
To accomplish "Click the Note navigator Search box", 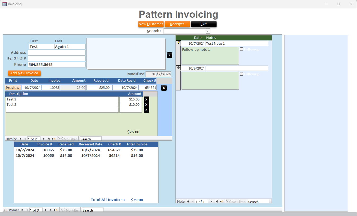I will pos(258,201).
